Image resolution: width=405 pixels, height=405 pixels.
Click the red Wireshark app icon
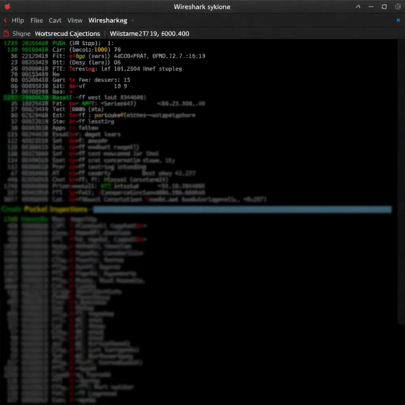(x=7, y=6)
